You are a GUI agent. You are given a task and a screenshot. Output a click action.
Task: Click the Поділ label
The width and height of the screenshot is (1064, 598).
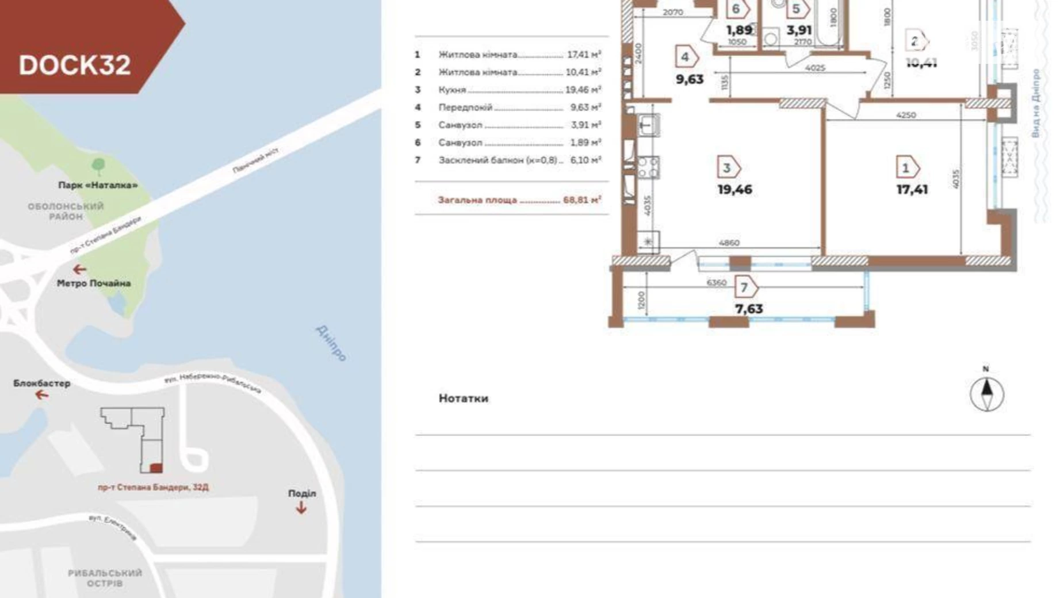(302, 493)
